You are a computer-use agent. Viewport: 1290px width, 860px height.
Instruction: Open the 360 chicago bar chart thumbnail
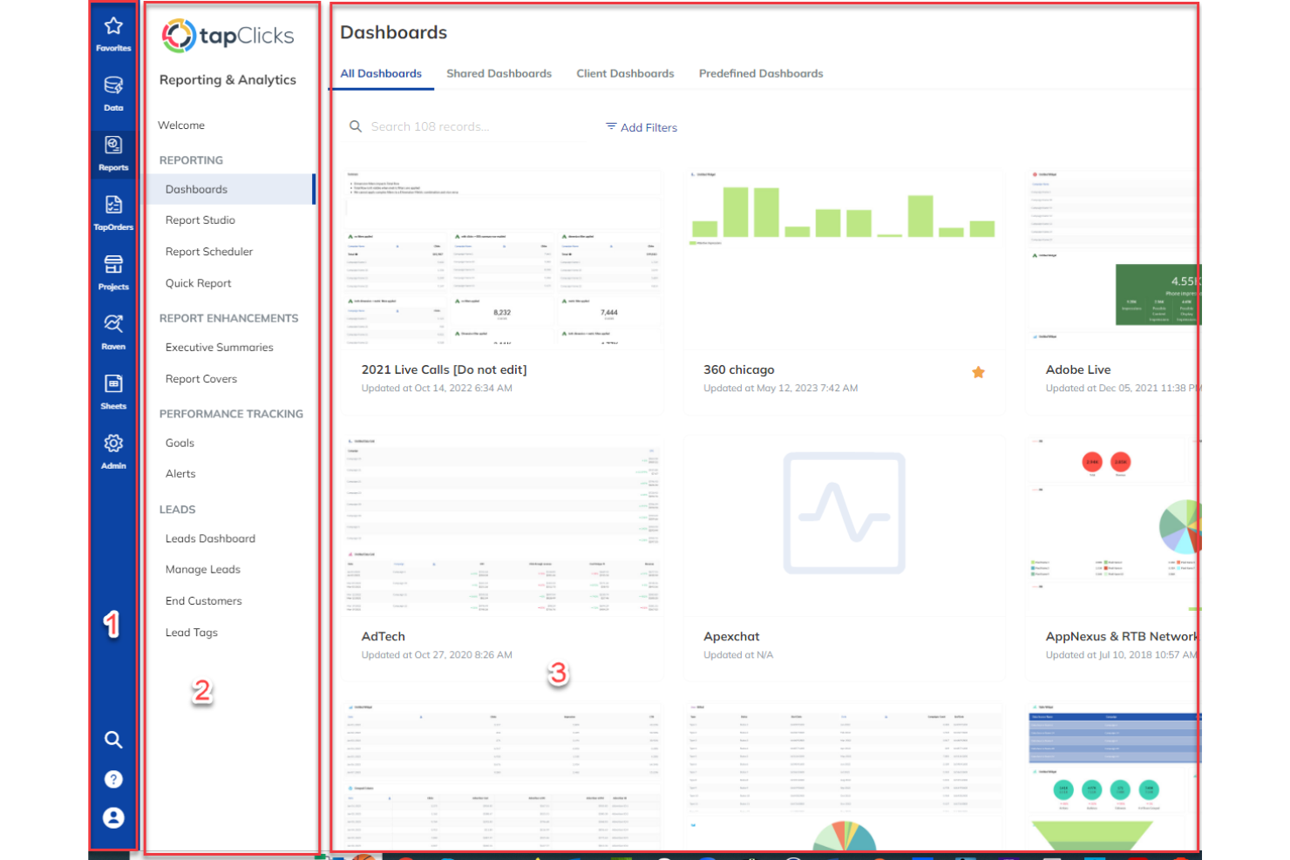844,257
